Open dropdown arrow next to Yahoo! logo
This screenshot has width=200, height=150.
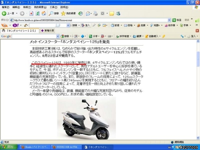pyautogui.click(x=21, y=25)
